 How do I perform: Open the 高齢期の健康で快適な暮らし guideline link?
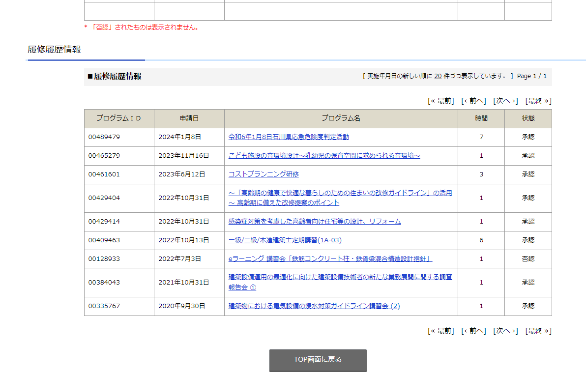click(340, 198)
